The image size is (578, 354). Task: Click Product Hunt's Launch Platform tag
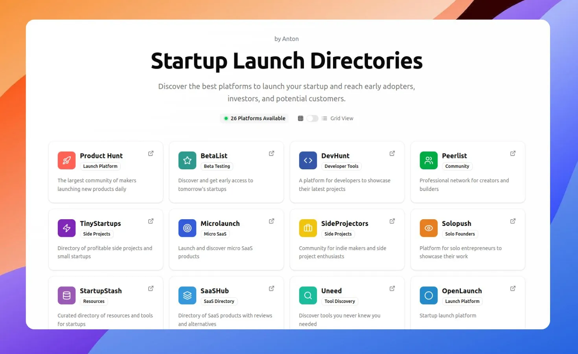(x=100, y=166)
